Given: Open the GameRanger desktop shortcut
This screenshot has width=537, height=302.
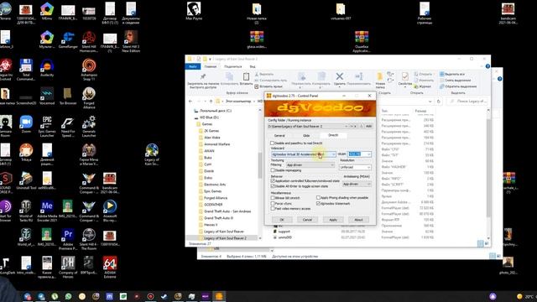Looking at the screenshot, I should click(68, 39).
